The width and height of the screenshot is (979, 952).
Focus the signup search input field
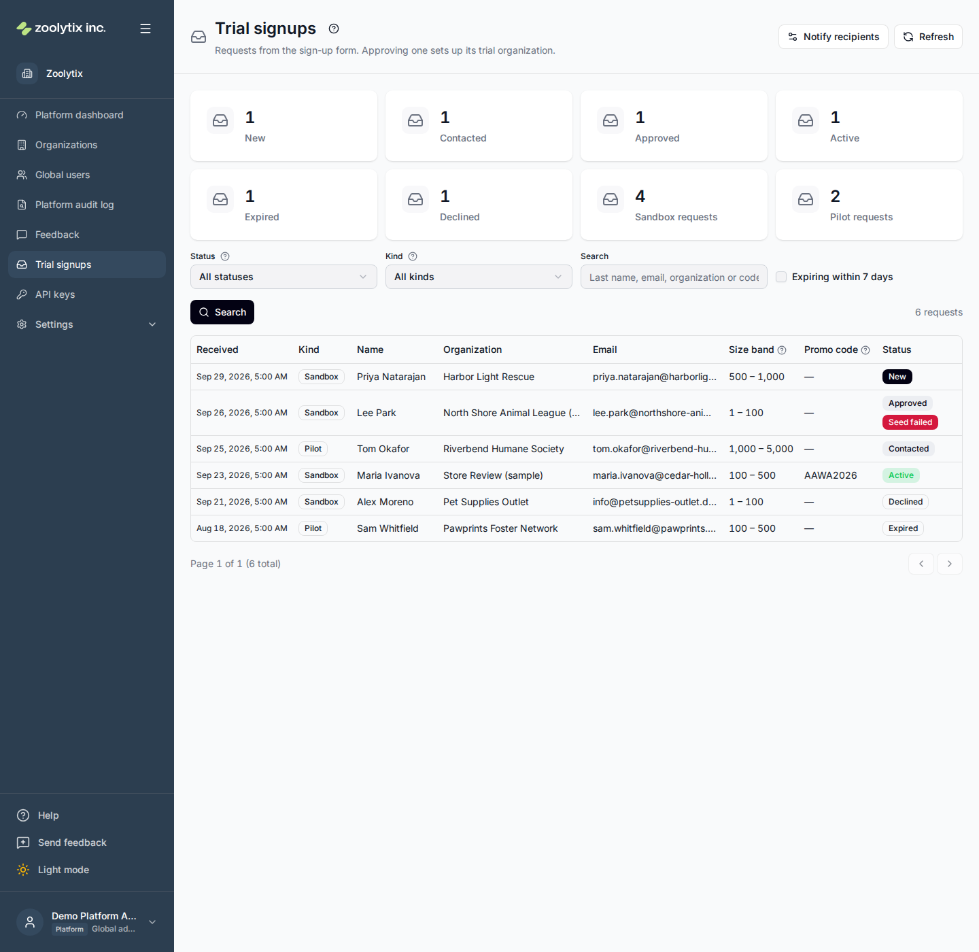pyautogui.click(x=674, y=277)
